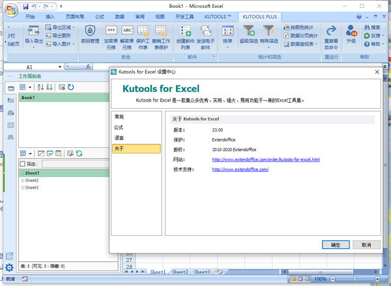Click the zoom out minus button
This screenshot has height=286, width=391.
[333, 279]
